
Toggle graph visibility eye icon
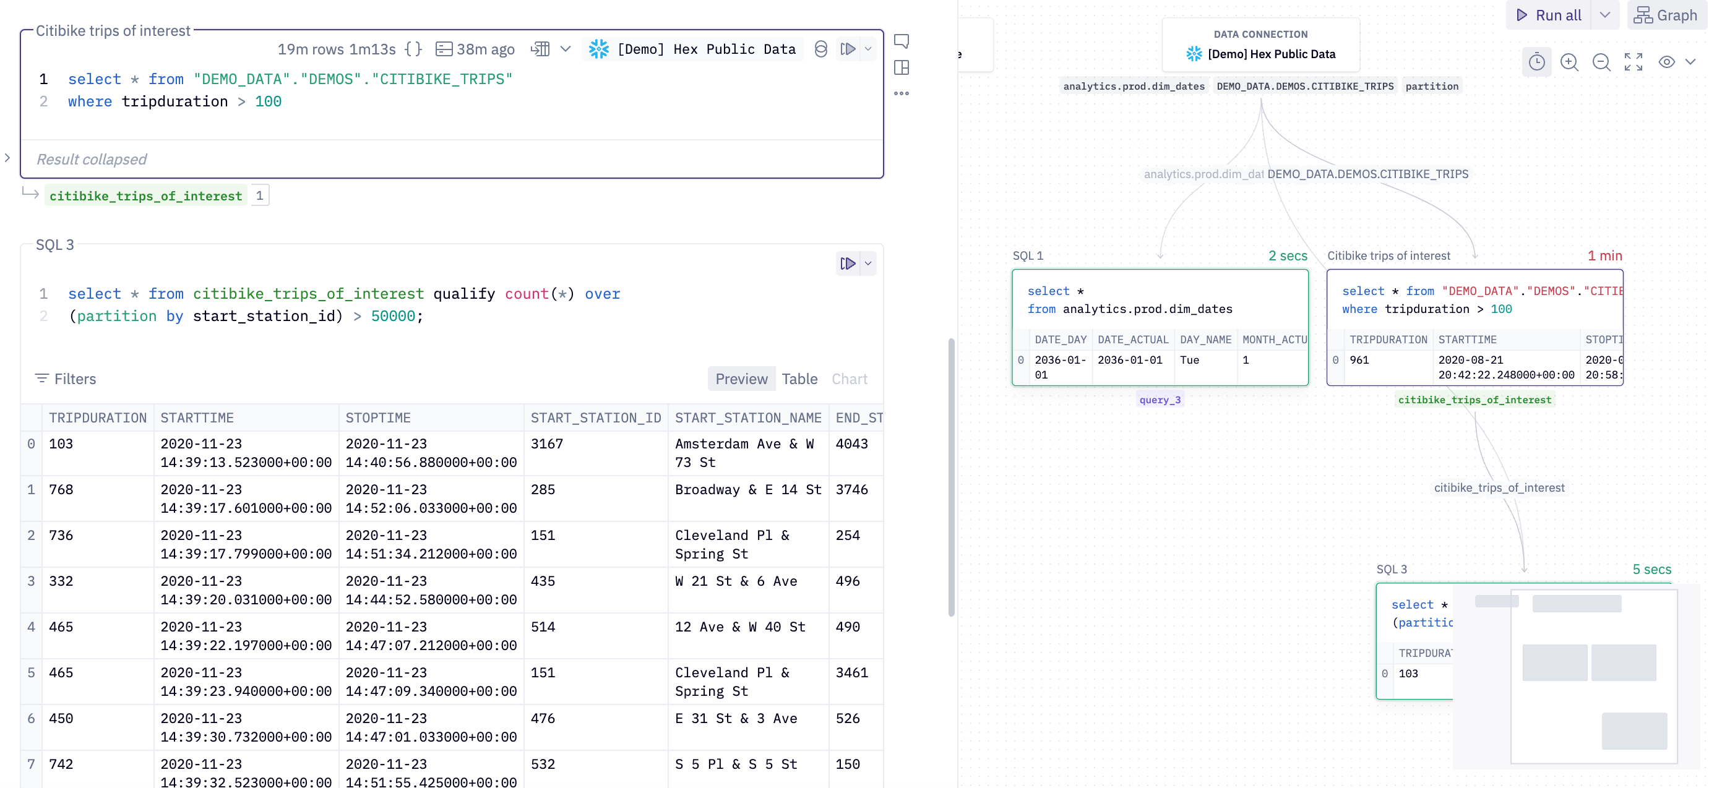tap(1666, 62)
